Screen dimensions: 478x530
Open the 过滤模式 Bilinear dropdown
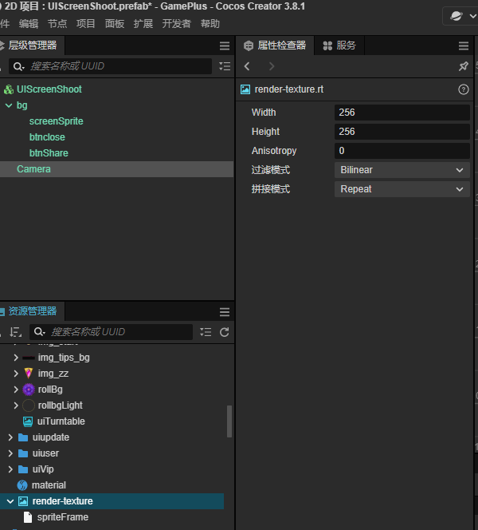[x=402, y=170]
